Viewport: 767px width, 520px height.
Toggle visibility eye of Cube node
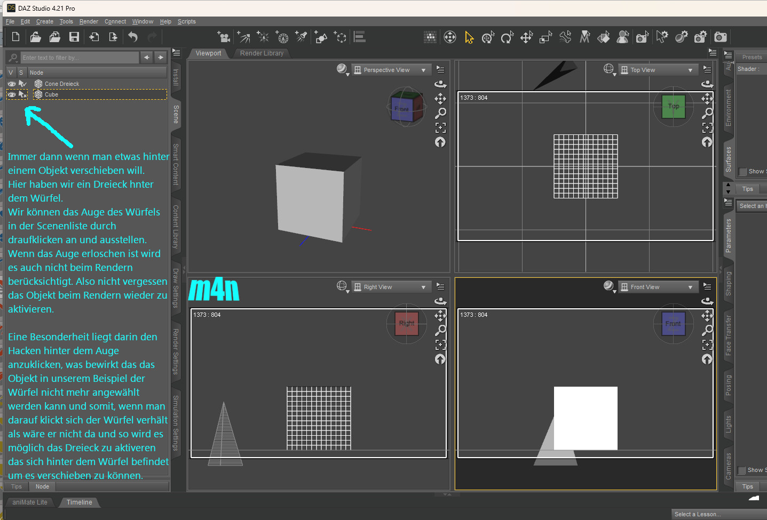click(x=11, y=94)
